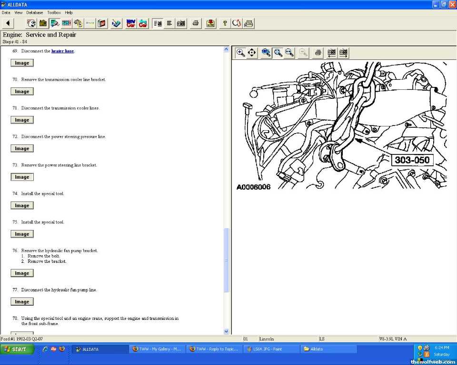Open the Database menu
This screenshot has height=365, width=457.
[x=34, y=12]
